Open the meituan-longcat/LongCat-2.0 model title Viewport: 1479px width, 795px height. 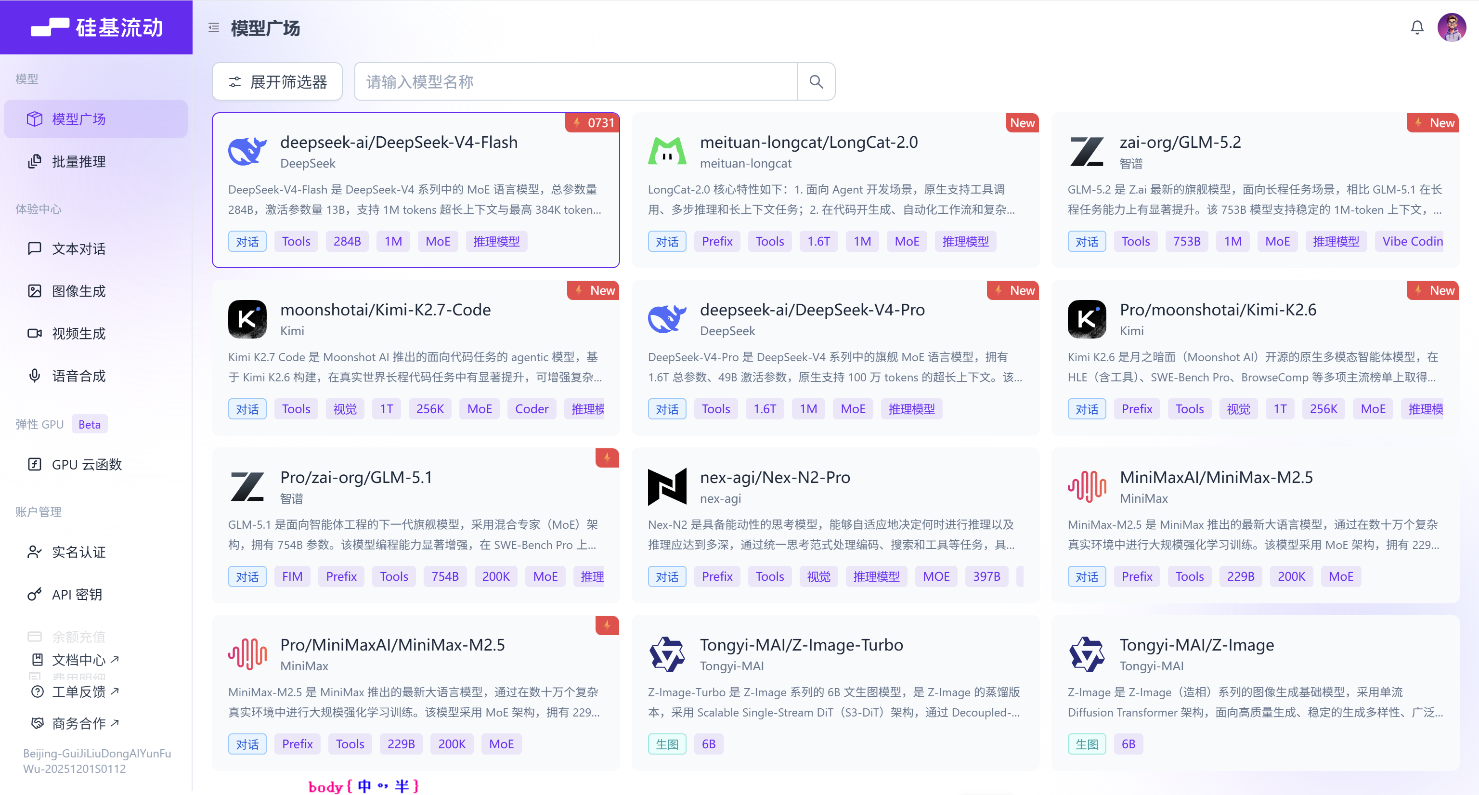(808, 142)
